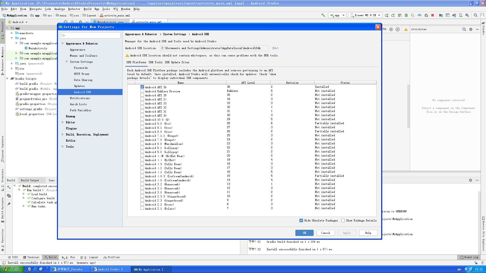The height and width of the screenshot is (273, 486).
Task: Click zoom-in plus icon in layout editor
Action: [x=391, y=29]
